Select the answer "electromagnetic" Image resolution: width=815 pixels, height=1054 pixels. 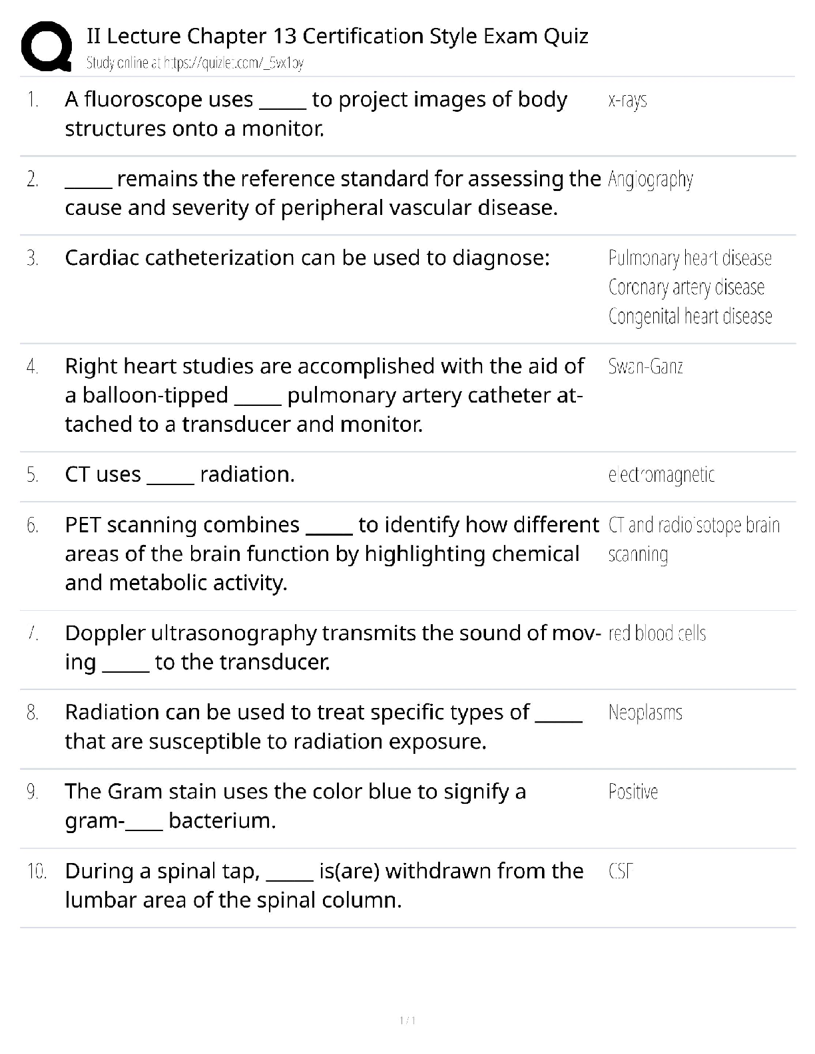click(x=661, y=475)
